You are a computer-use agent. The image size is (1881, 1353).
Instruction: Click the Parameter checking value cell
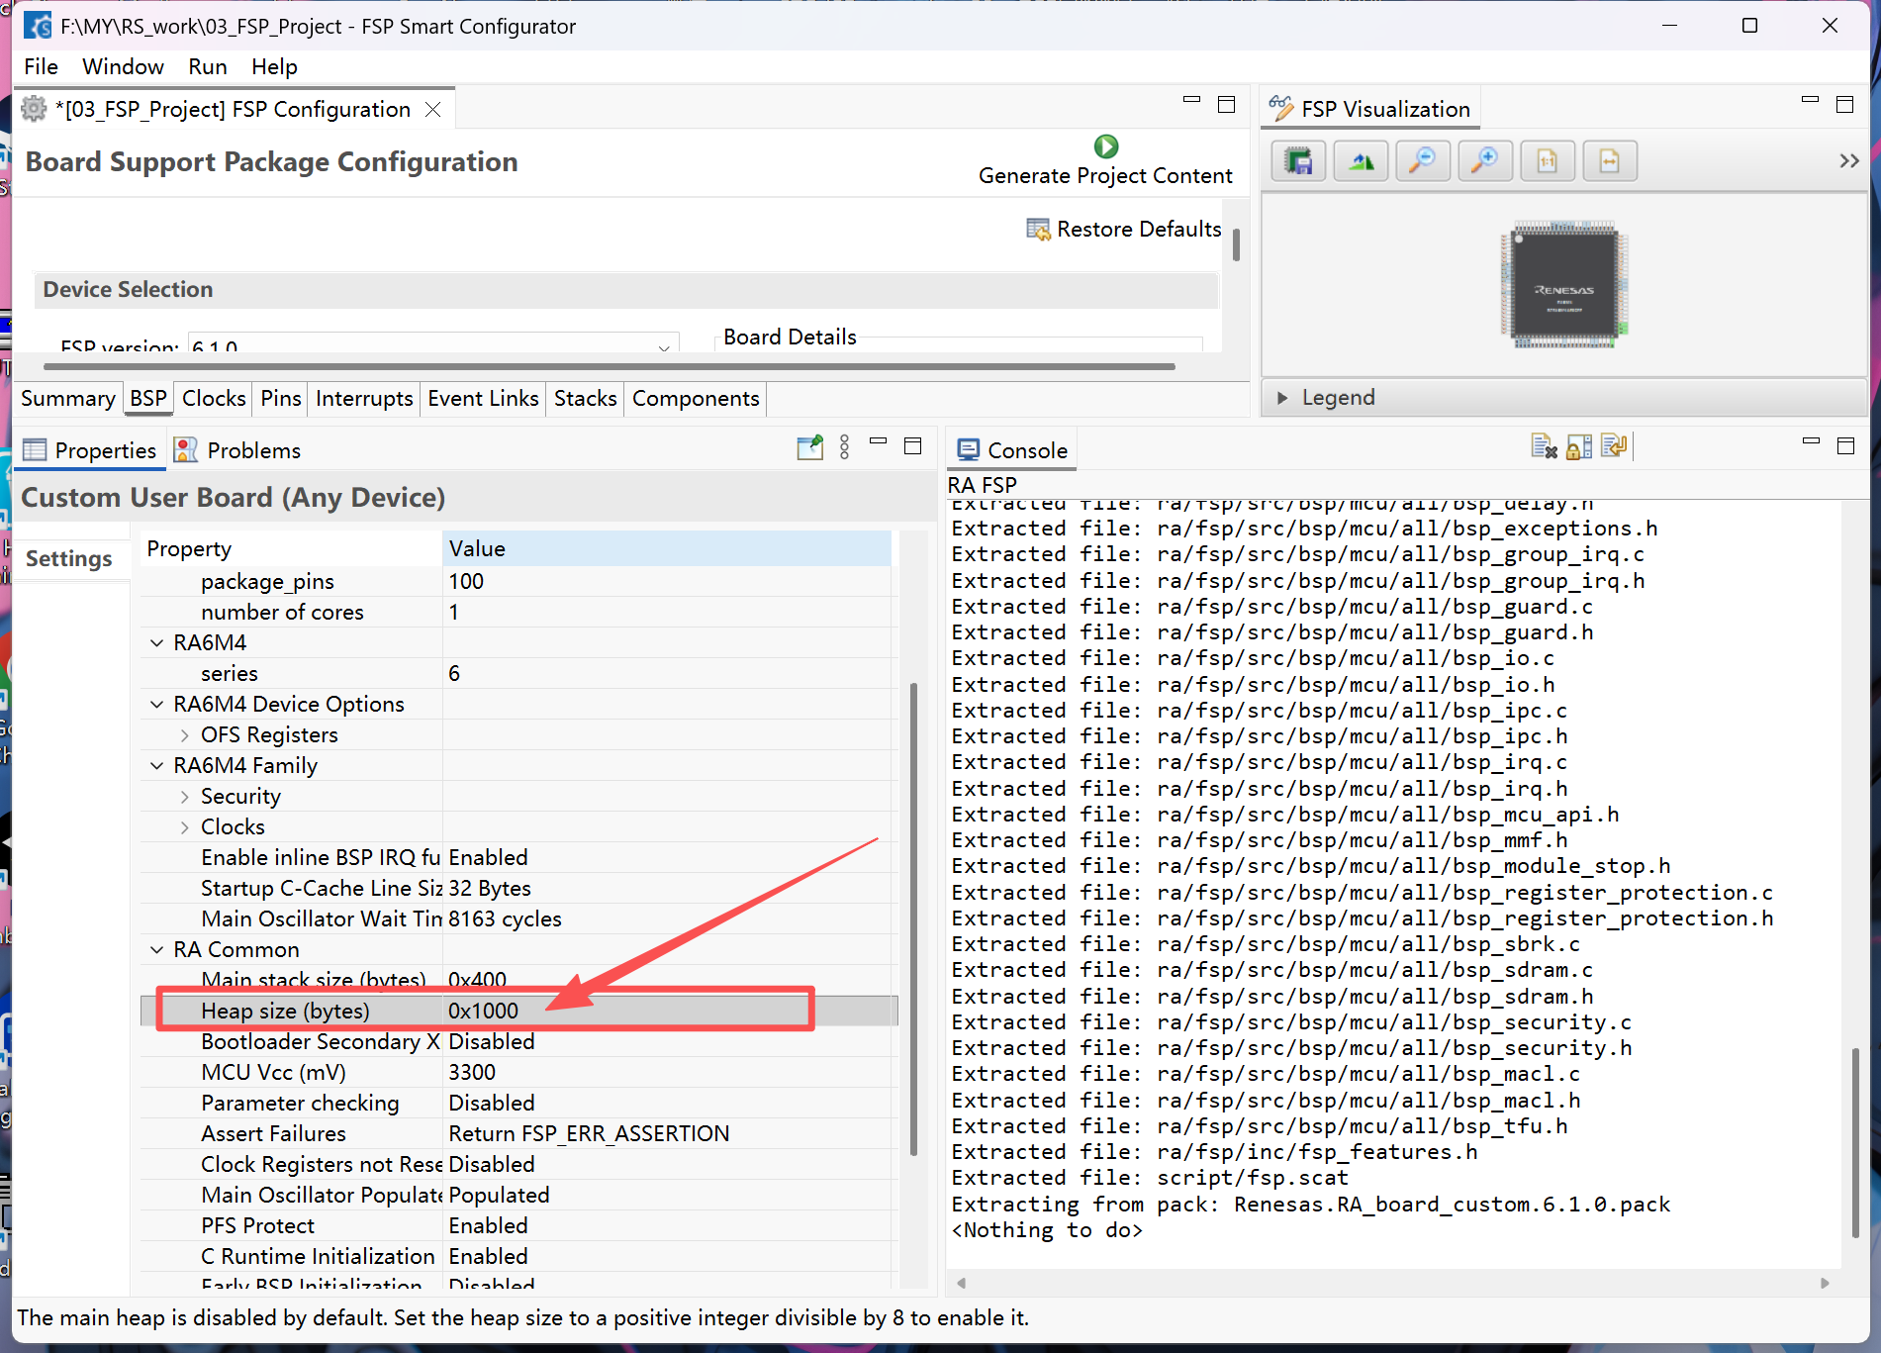(x=669, y=1104)
